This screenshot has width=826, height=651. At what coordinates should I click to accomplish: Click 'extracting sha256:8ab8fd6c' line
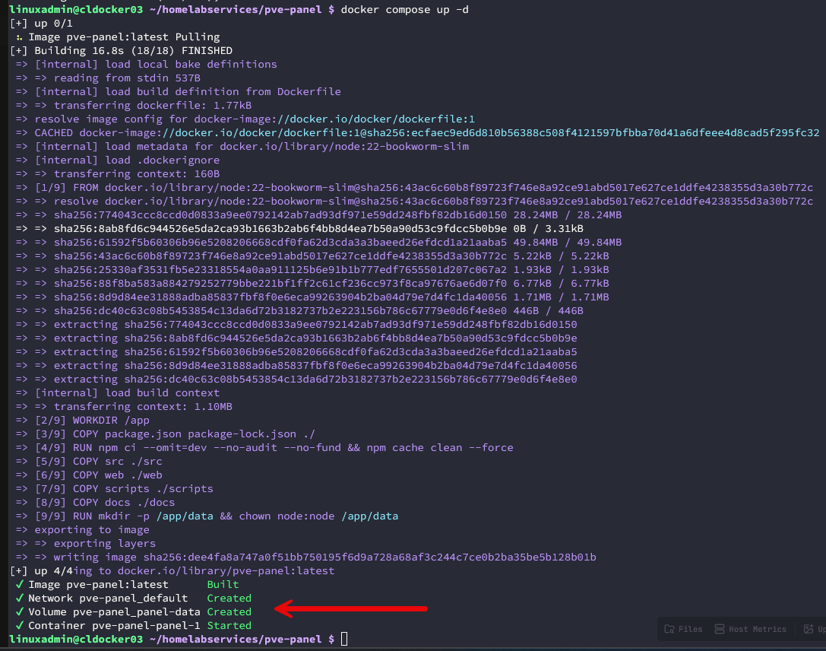click(x=296, y=338)
